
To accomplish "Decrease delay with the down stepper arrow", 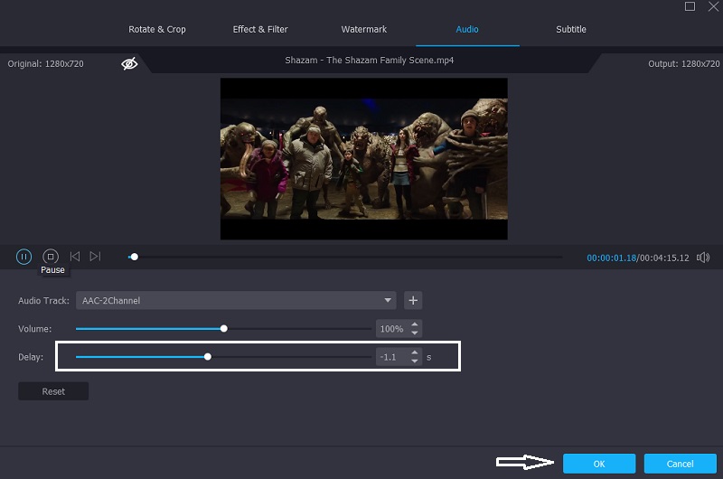I will tap(414, 361).
